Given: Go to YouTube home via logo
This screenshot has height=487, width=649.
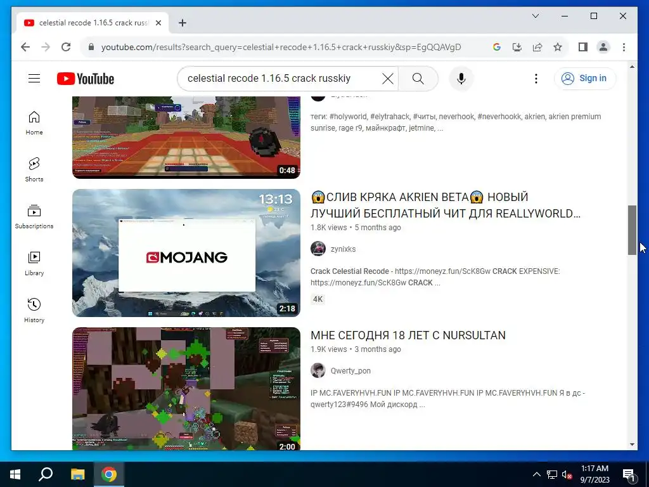Looking at the screenshot, I should coord(86,79).
